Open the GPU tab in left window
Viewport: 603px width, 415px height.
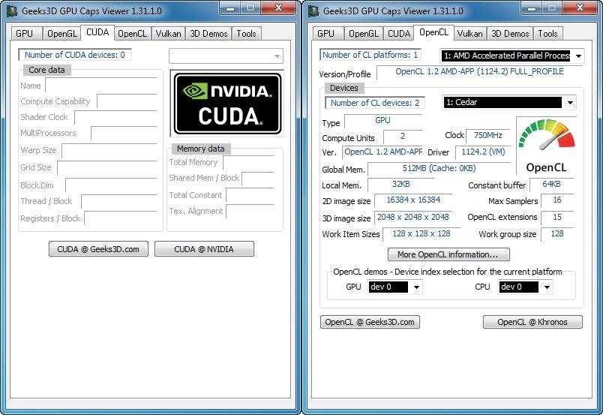[x=25, y=34]
